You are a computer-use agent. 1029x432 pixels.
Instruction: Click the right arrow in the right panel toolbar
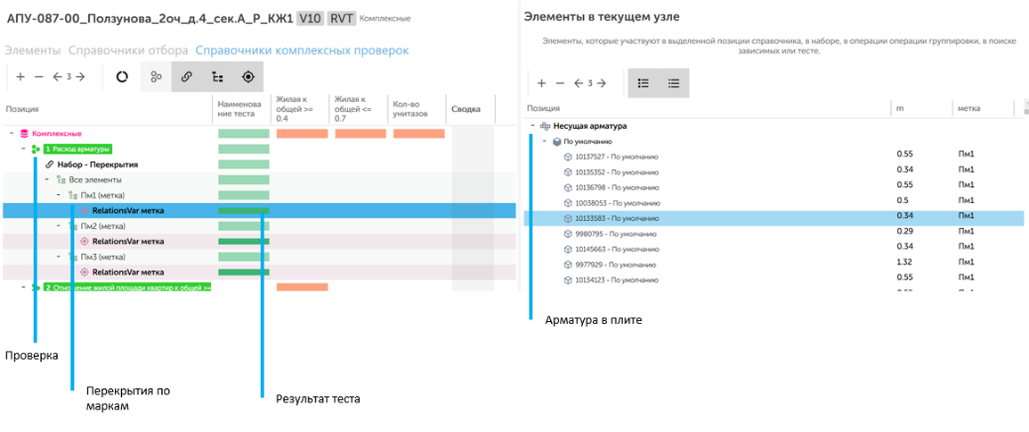pos(601,83)
